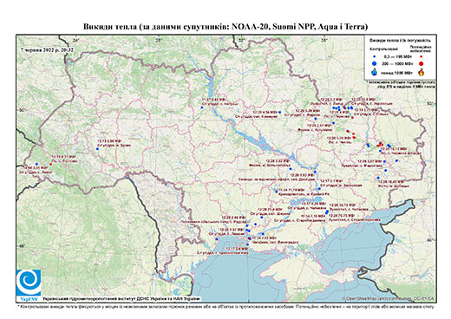The height and width of the screenshot is (319, 451).
Task: Click the UkrHMI spiral logo
Action: [29, 283]
